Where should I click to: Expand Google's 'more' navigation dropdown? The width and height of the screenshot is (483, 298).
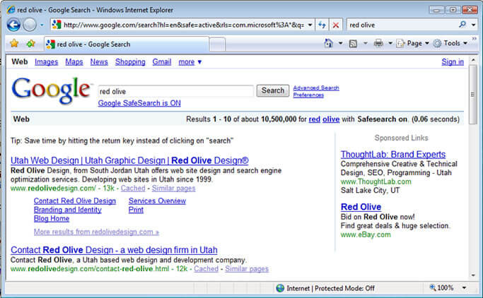coord(190,62)
